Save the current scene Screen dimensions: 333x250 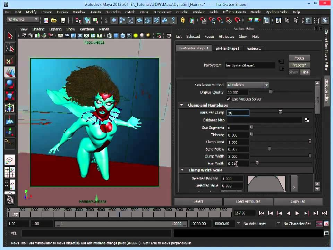click(x=63, y=20)
